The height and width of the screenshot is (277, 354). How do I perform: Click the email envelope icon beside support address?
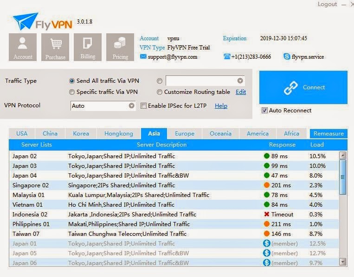coord(143,56)
